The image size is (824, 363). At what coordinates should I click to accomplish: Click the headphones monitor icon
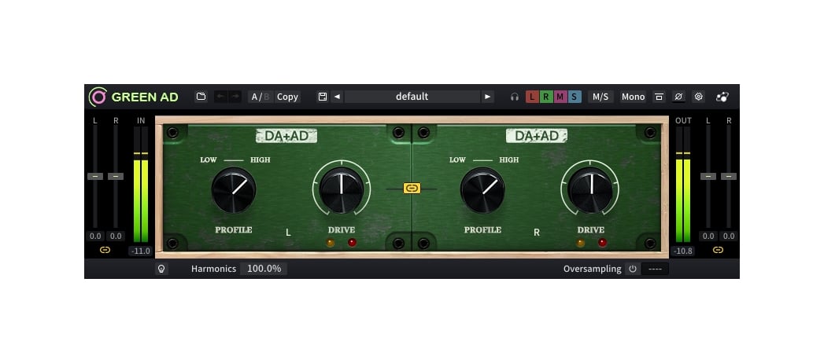pos(515,97)
